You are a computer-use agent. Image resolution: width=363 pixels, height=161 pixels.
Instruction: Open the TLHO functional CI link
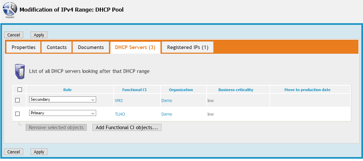point(120,114)
